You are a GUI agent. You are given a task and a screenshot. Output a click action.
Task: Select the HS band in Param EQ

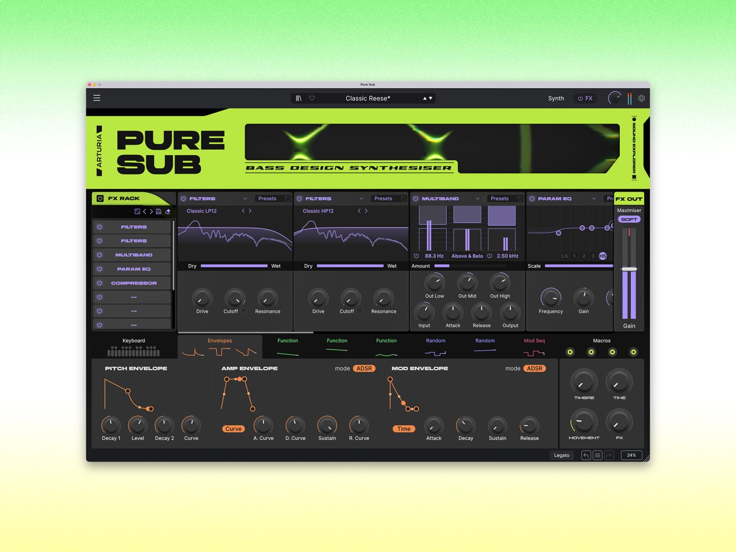click(603, 256)
